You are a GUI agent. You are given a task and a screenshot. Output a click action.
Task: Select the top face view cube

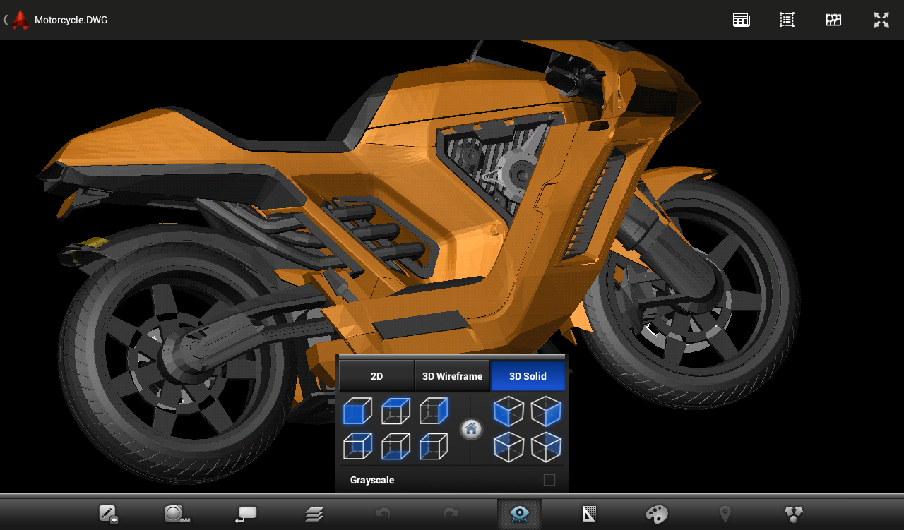tap(395, 411)
